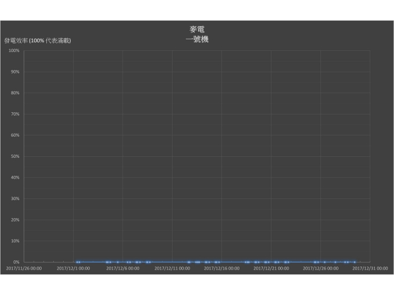Select the 2017/12/1 00:00 date label
This screenshot has width=394, height=295.
[73, 268]
